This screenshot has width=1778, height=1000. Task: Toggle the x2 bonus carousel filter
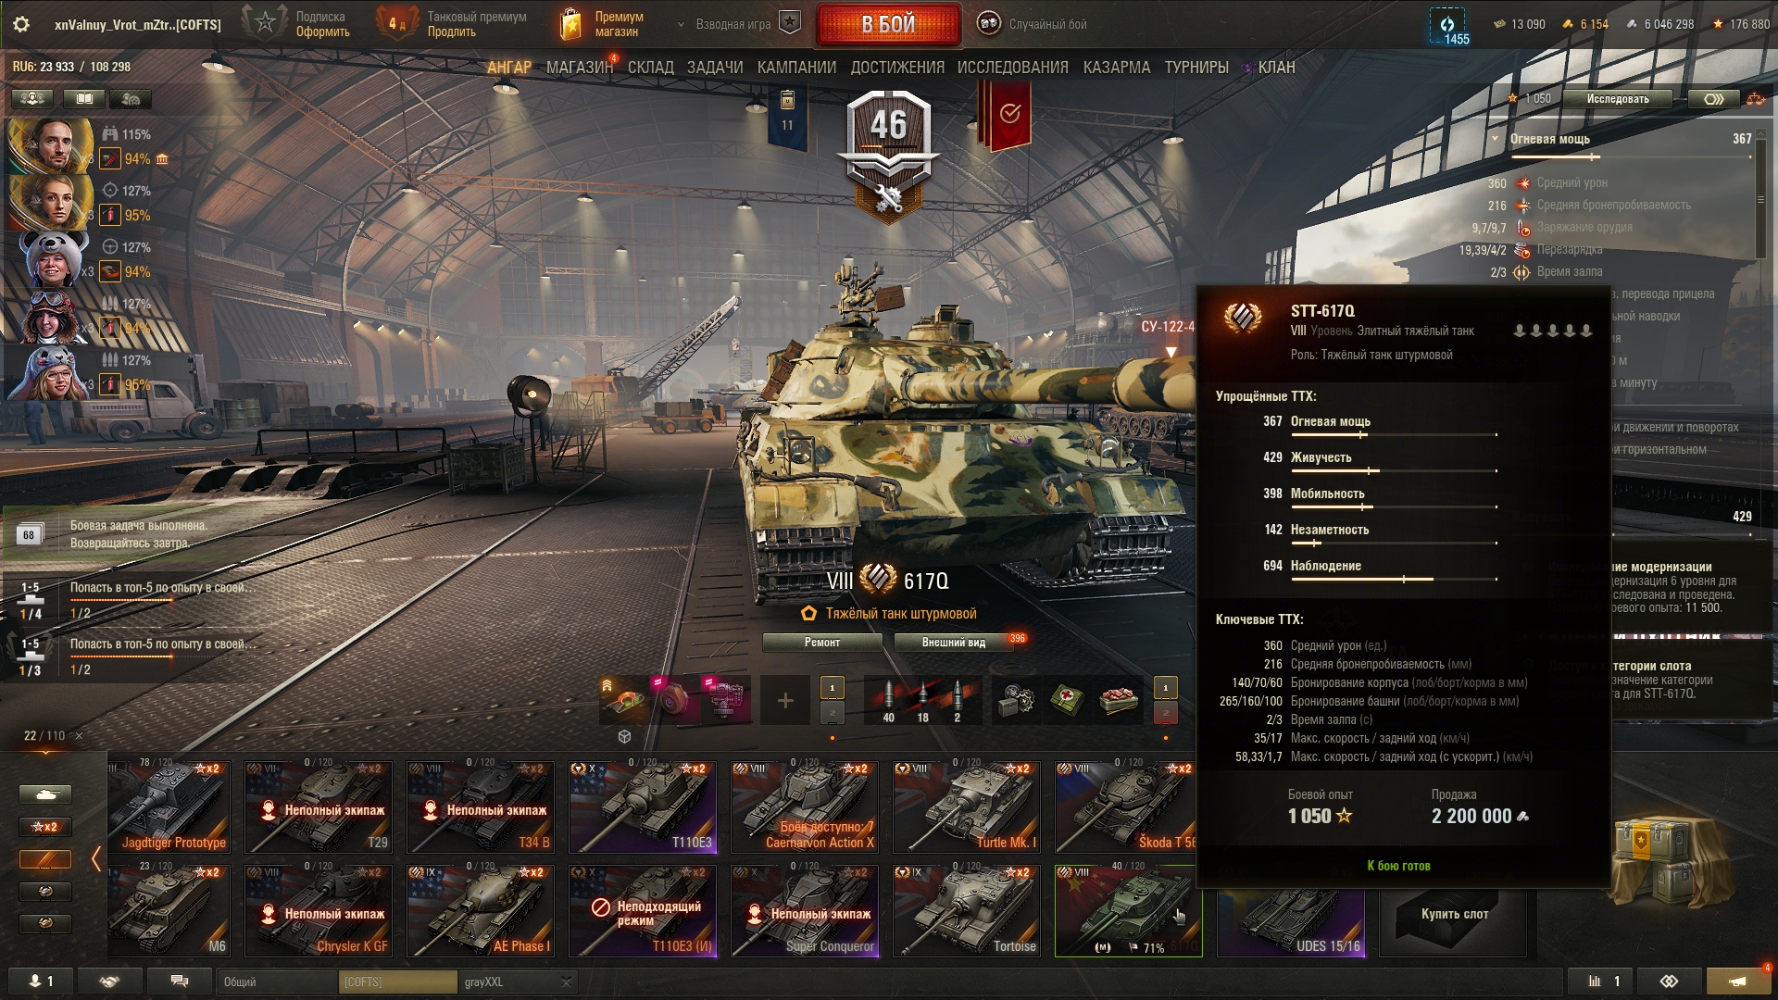[45, 827]
